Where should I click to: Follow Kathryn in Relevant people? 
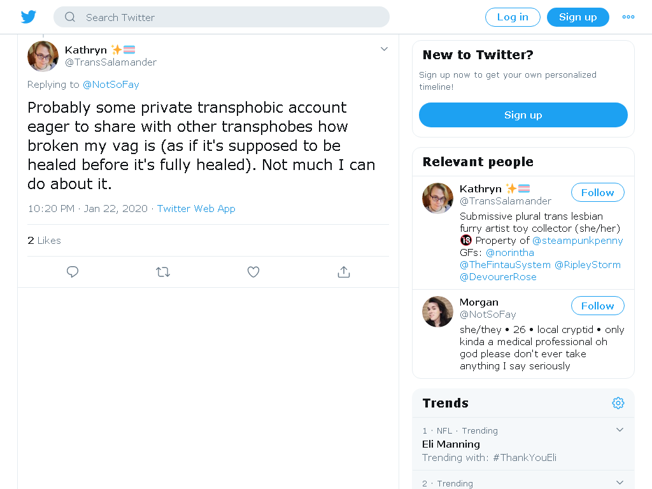point(597,192)
